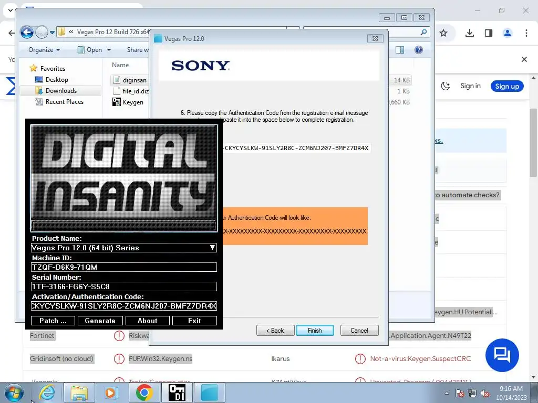Select the Keygen file in Explorer
This screenshot has width=538, height=403.
click(x=128, y=102)
